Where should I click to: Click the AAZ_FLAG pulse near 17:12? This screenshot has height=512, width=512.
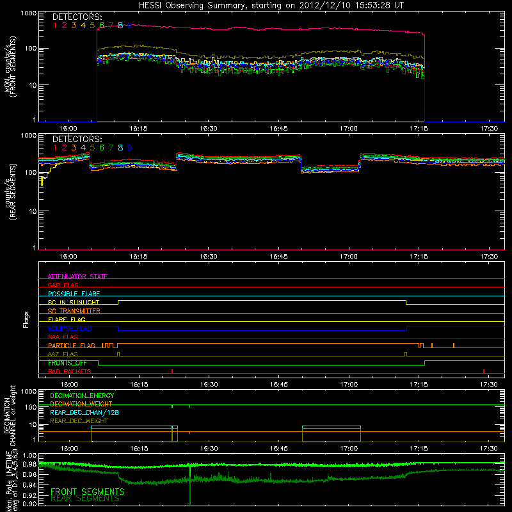point(406,354)
